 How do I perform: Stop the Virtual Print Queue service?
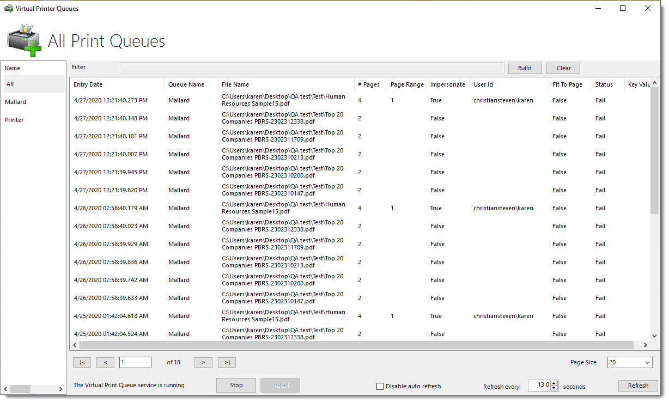(236, 385)
